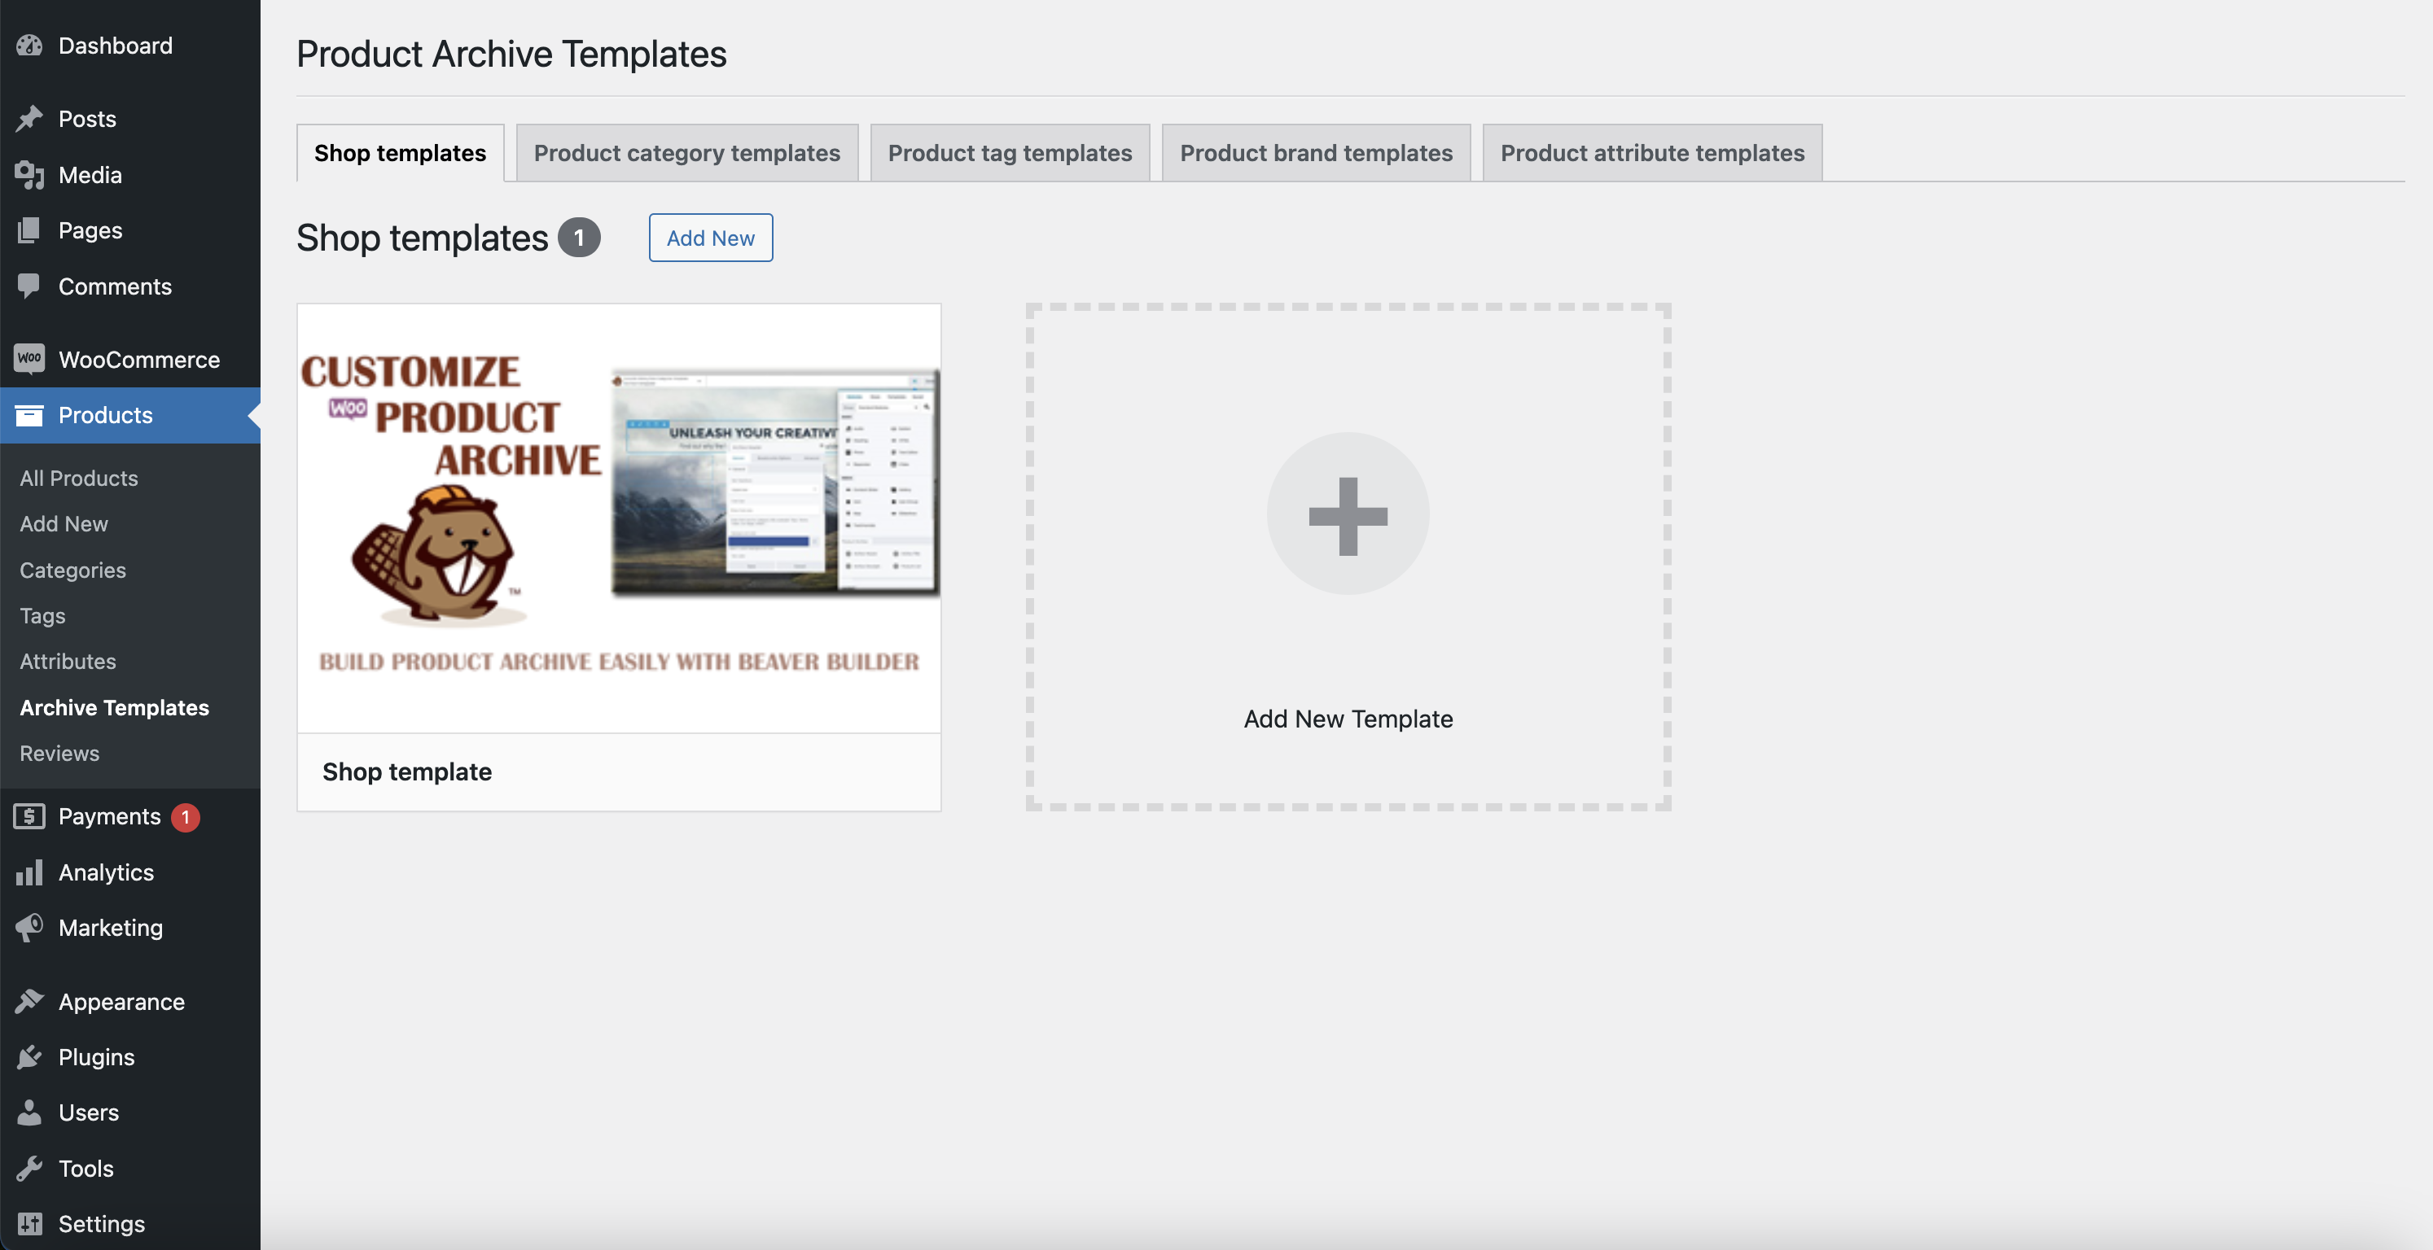Select the Product brand templates tab
The height and width of the screenshot is (1250, 2433).
(x=1316, y=153)
